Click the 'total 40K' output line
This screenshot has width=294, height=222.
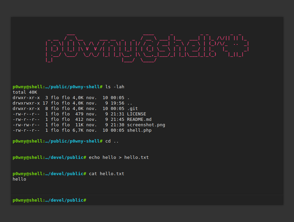25,92
